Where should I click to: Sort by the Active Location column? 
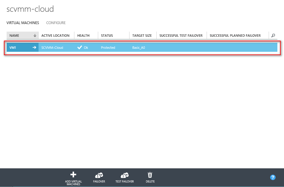[55, 36]
